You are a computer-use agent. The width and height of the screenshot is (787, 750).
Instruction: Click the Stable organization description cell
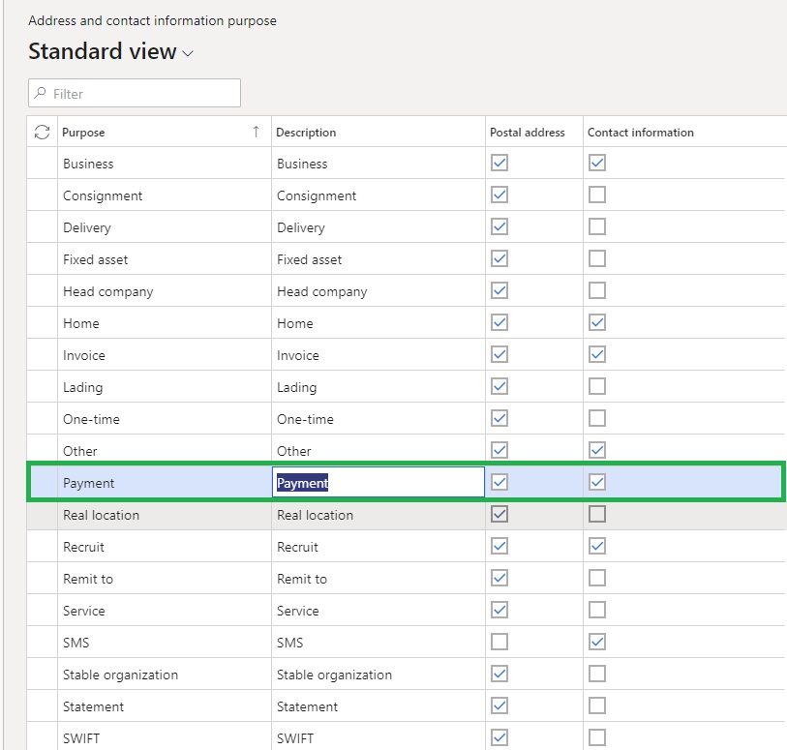(x=334, y=675)
